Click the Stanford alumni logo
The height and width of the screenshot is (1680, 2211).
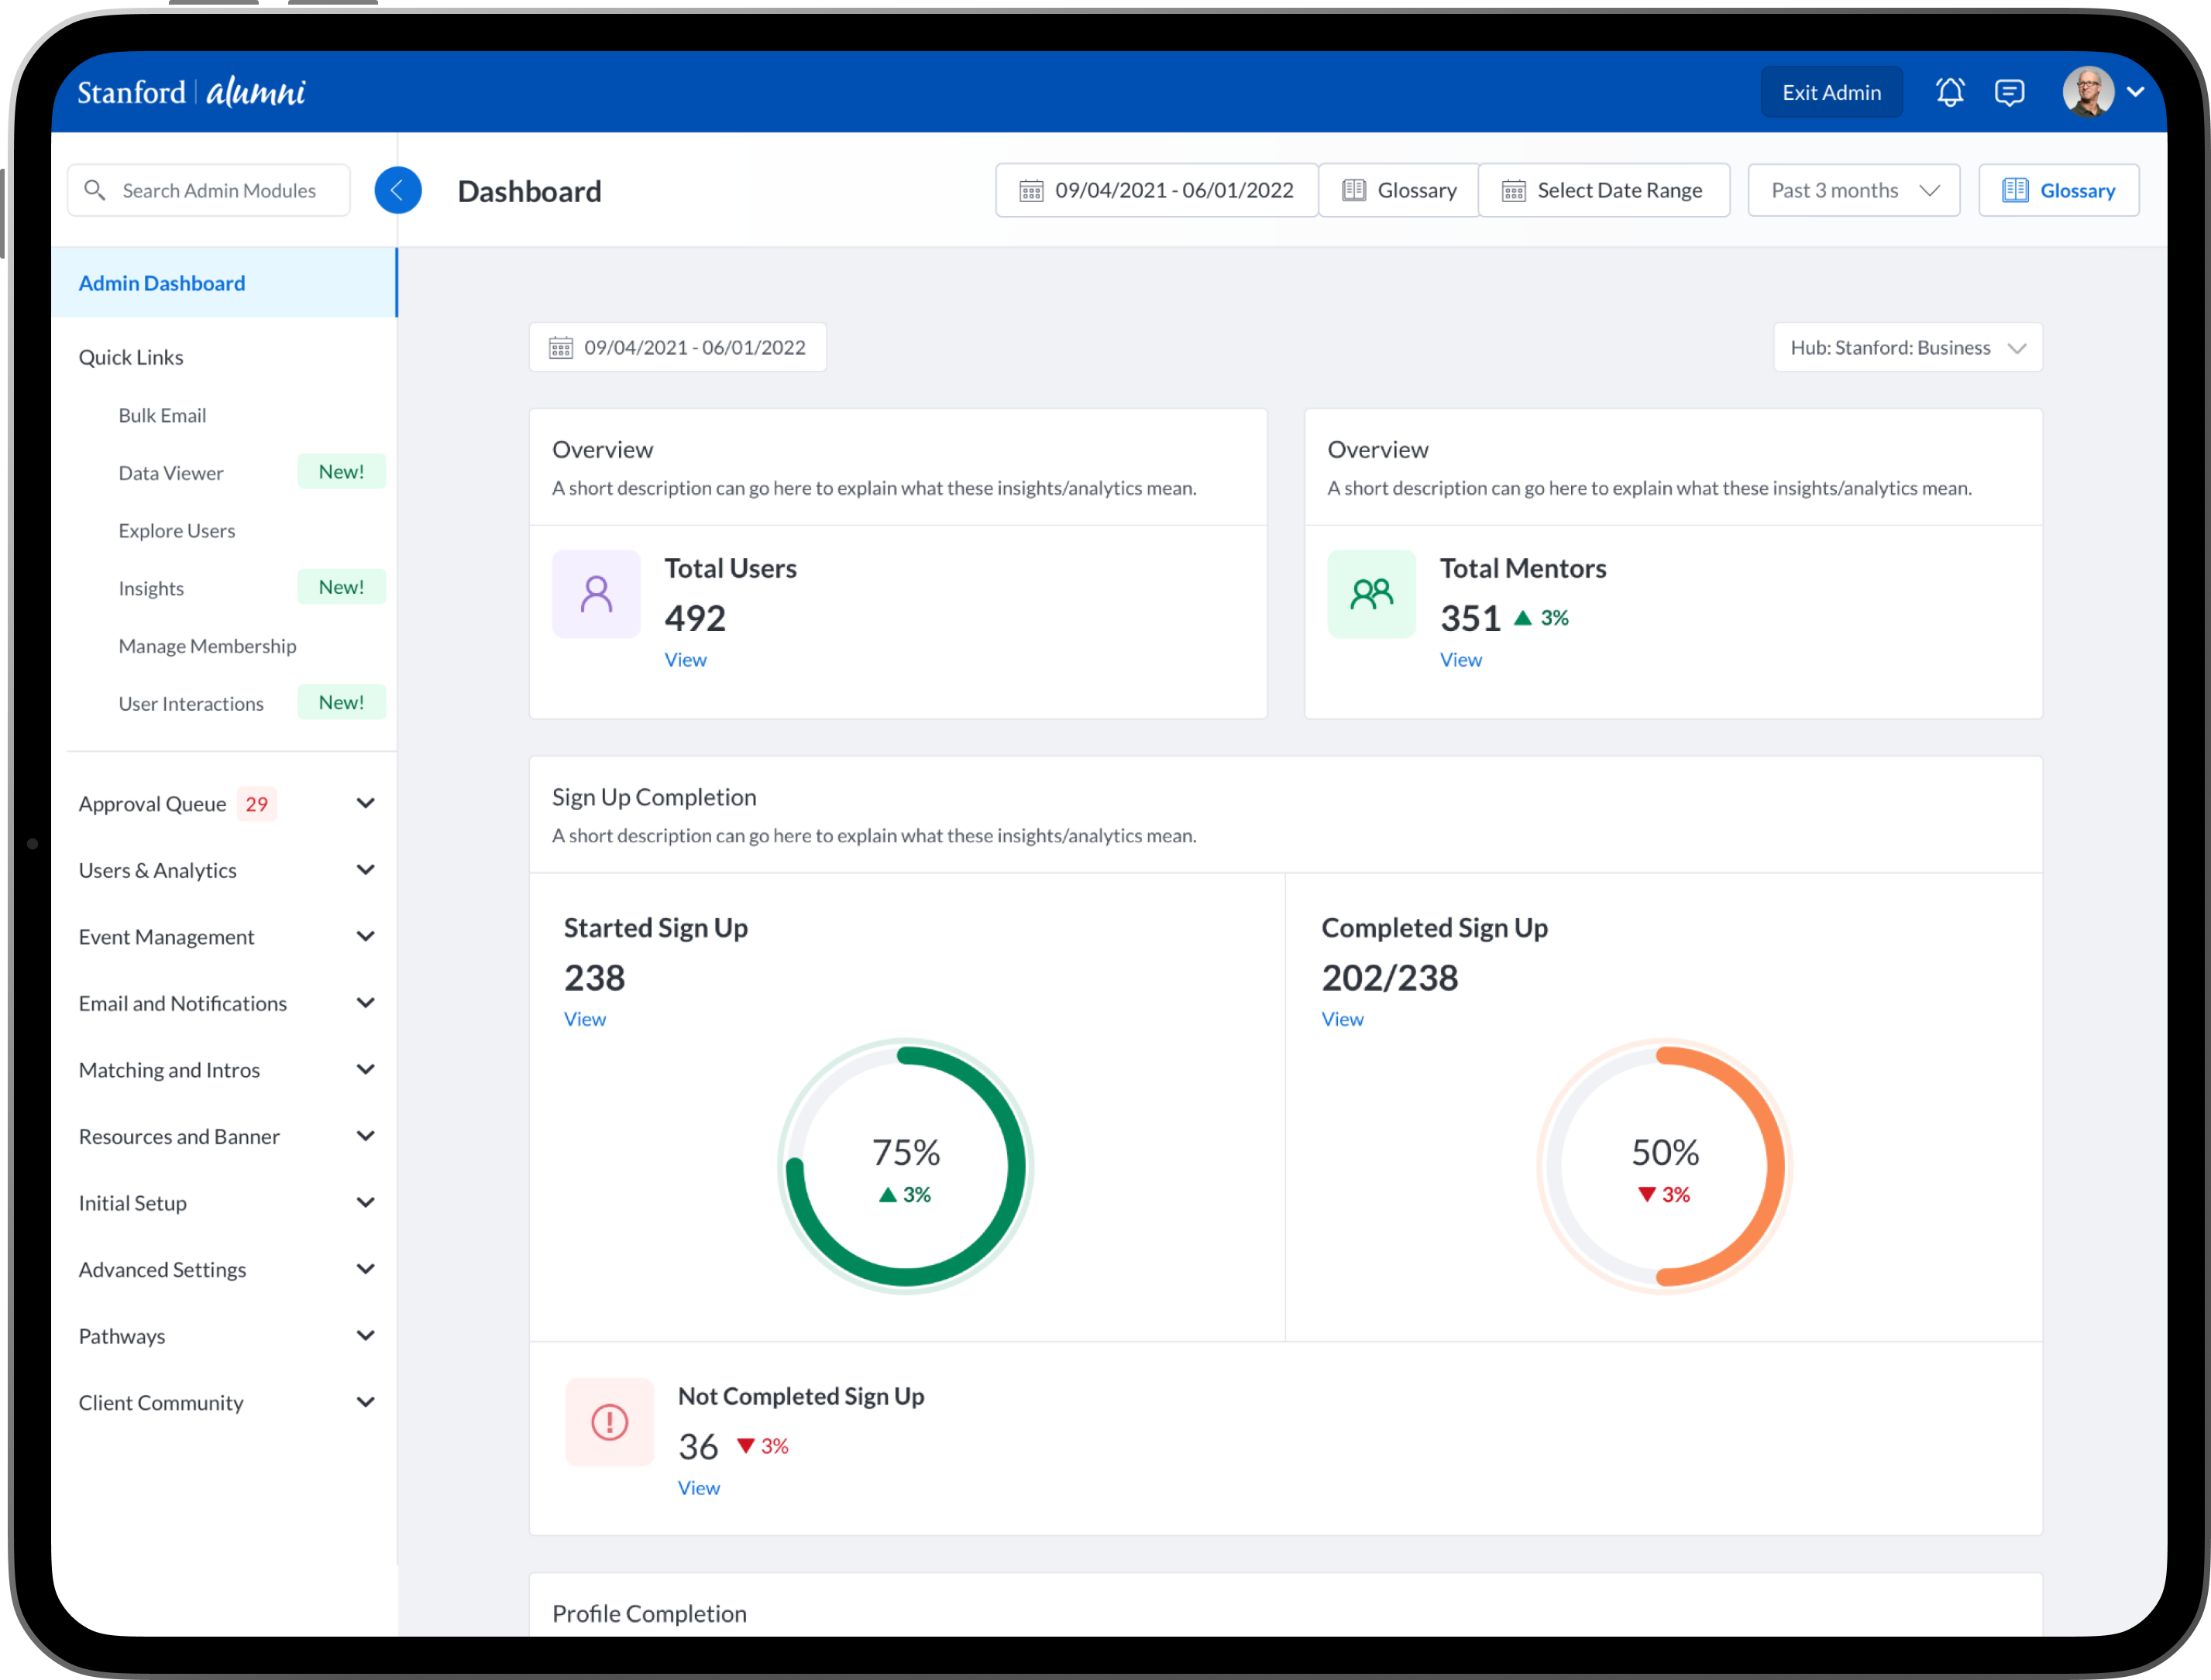tap(191, 92)
